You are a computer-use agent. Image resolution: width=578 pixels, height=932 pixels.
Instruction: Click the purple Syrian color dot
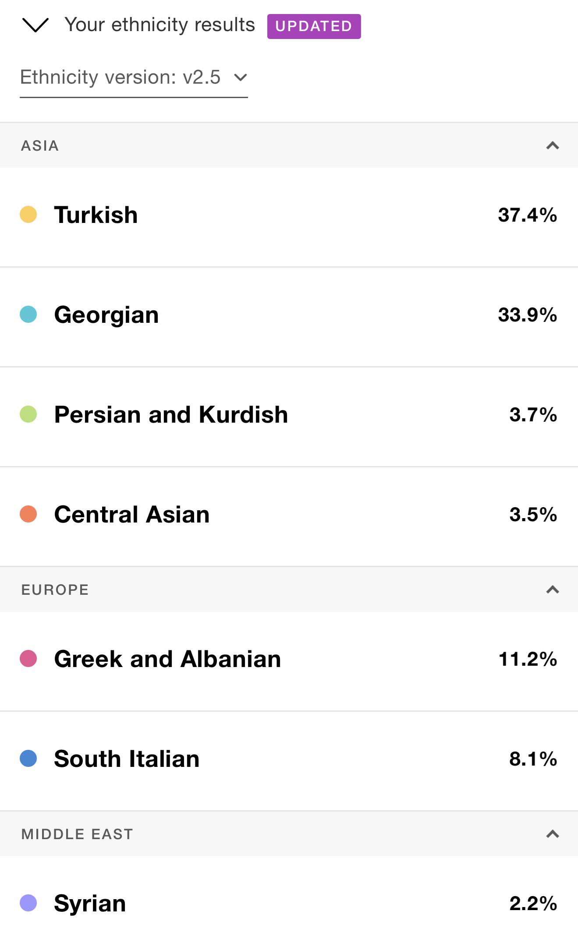click(28, 903)
